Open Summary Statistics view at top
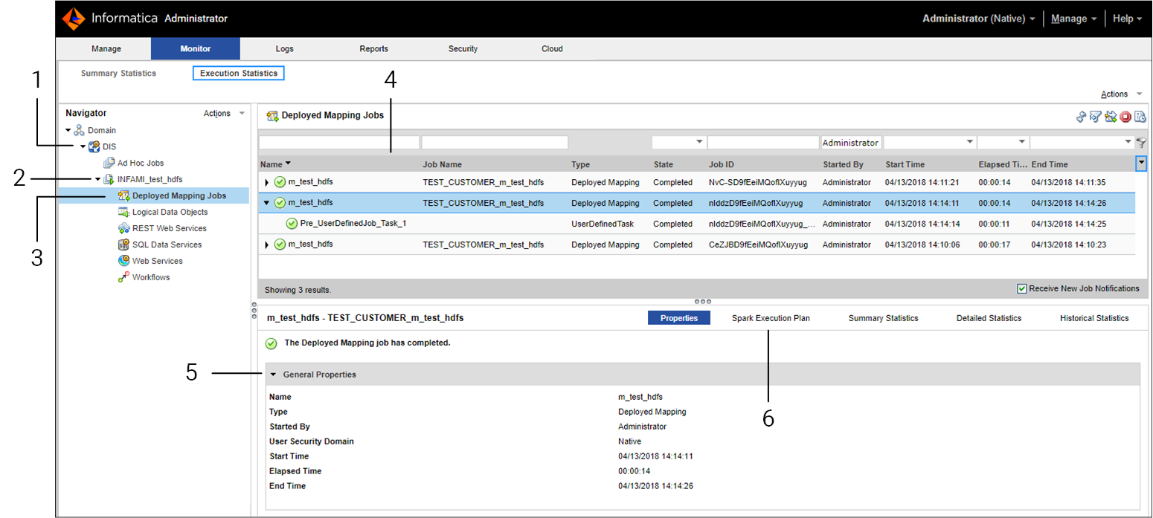The height and width of the screenshot is (518, 1153). 118,74
